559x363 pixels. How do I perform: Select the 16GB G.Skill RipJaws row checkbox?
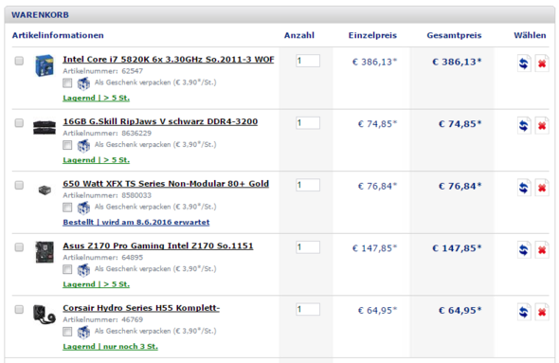tap(19, 122)
